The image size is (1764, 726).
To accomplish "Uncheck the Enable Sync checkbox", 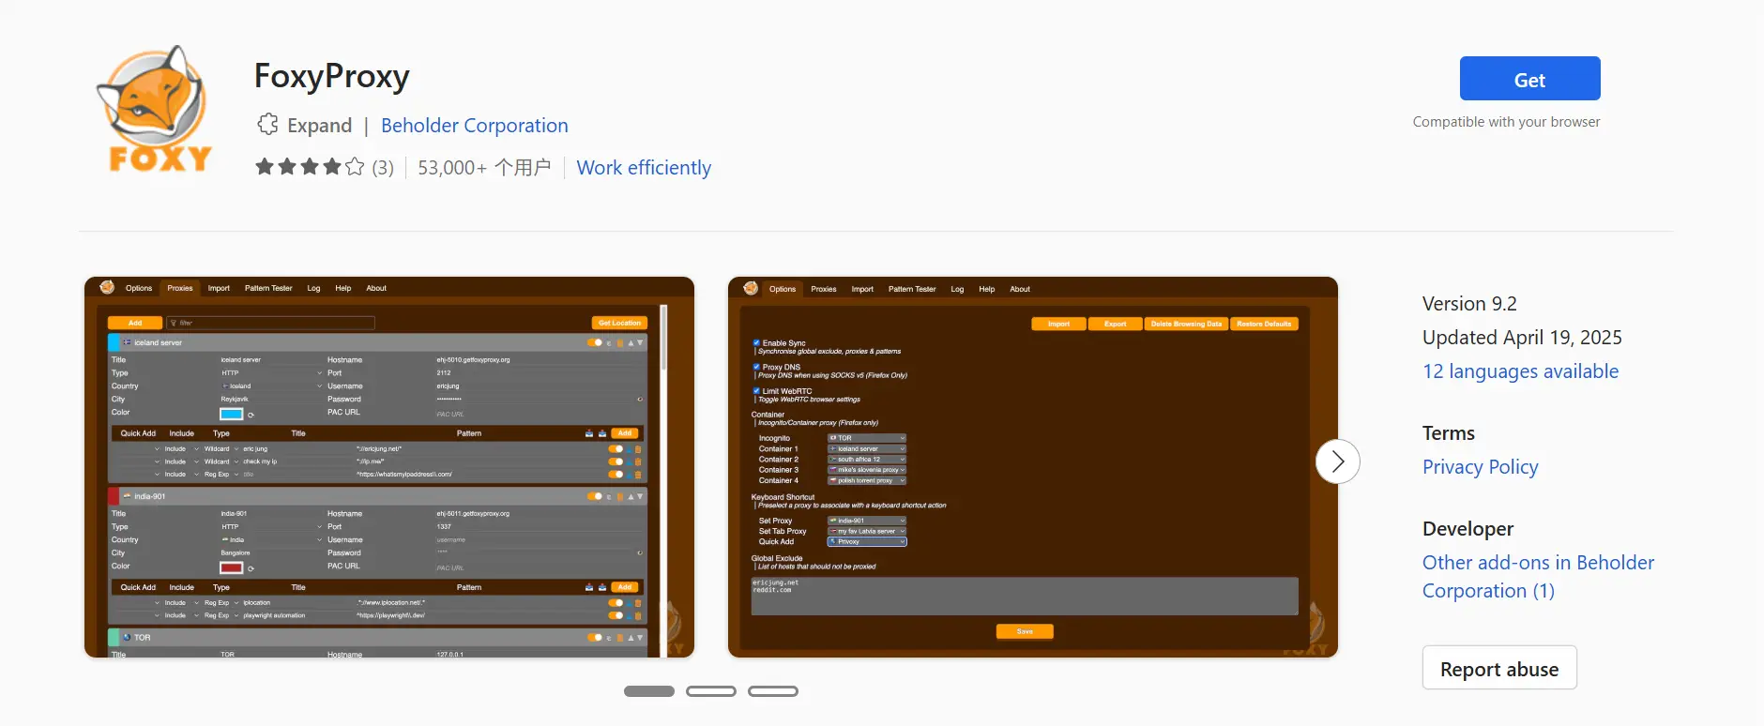I will coord(756,343).
